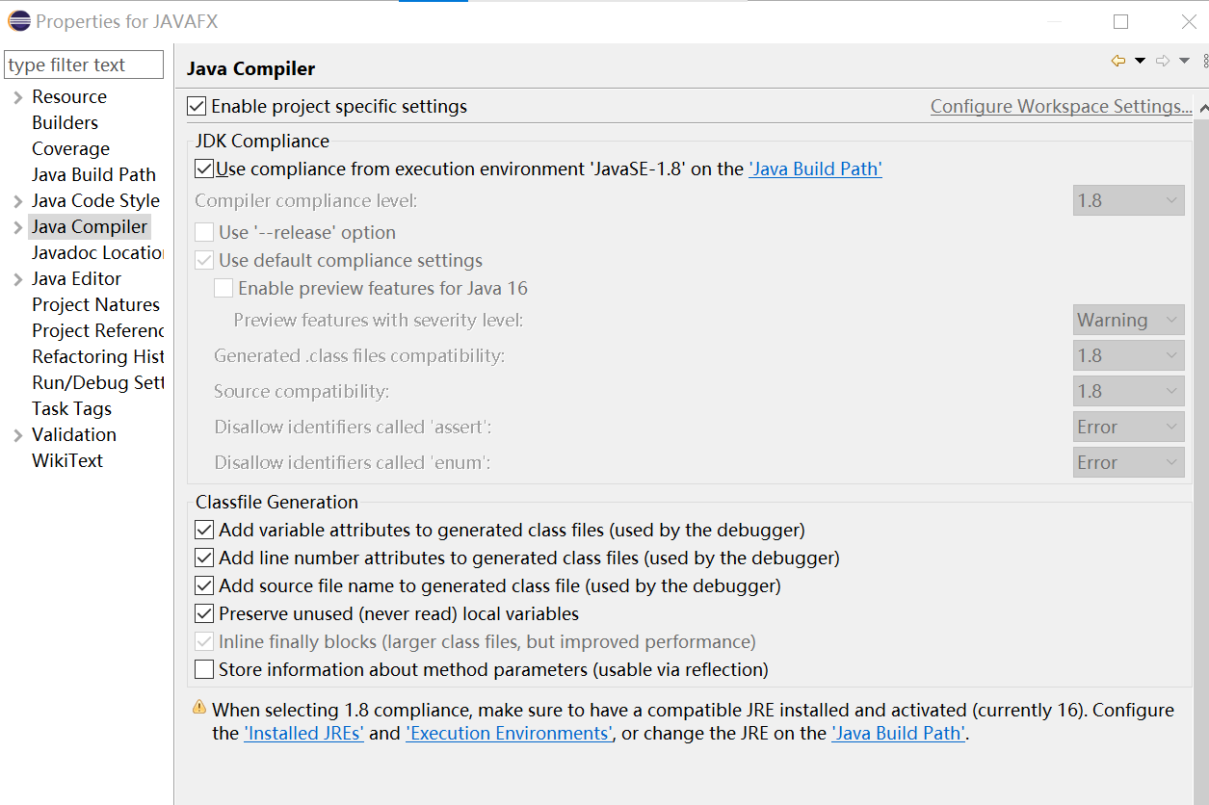
Task: Expand the Java Code Style tree node
Action: click(x=18, y=201)
